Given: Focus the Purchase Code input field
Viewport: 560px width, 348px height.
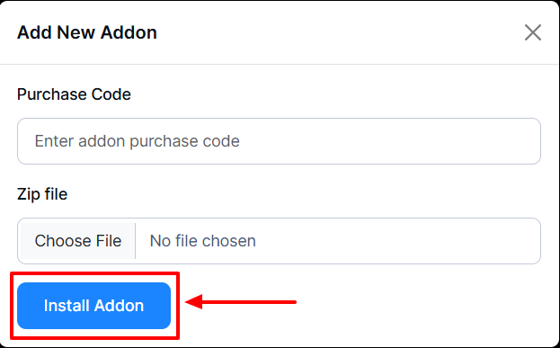Looking at the screenshot, I should [x=279, y=141].
